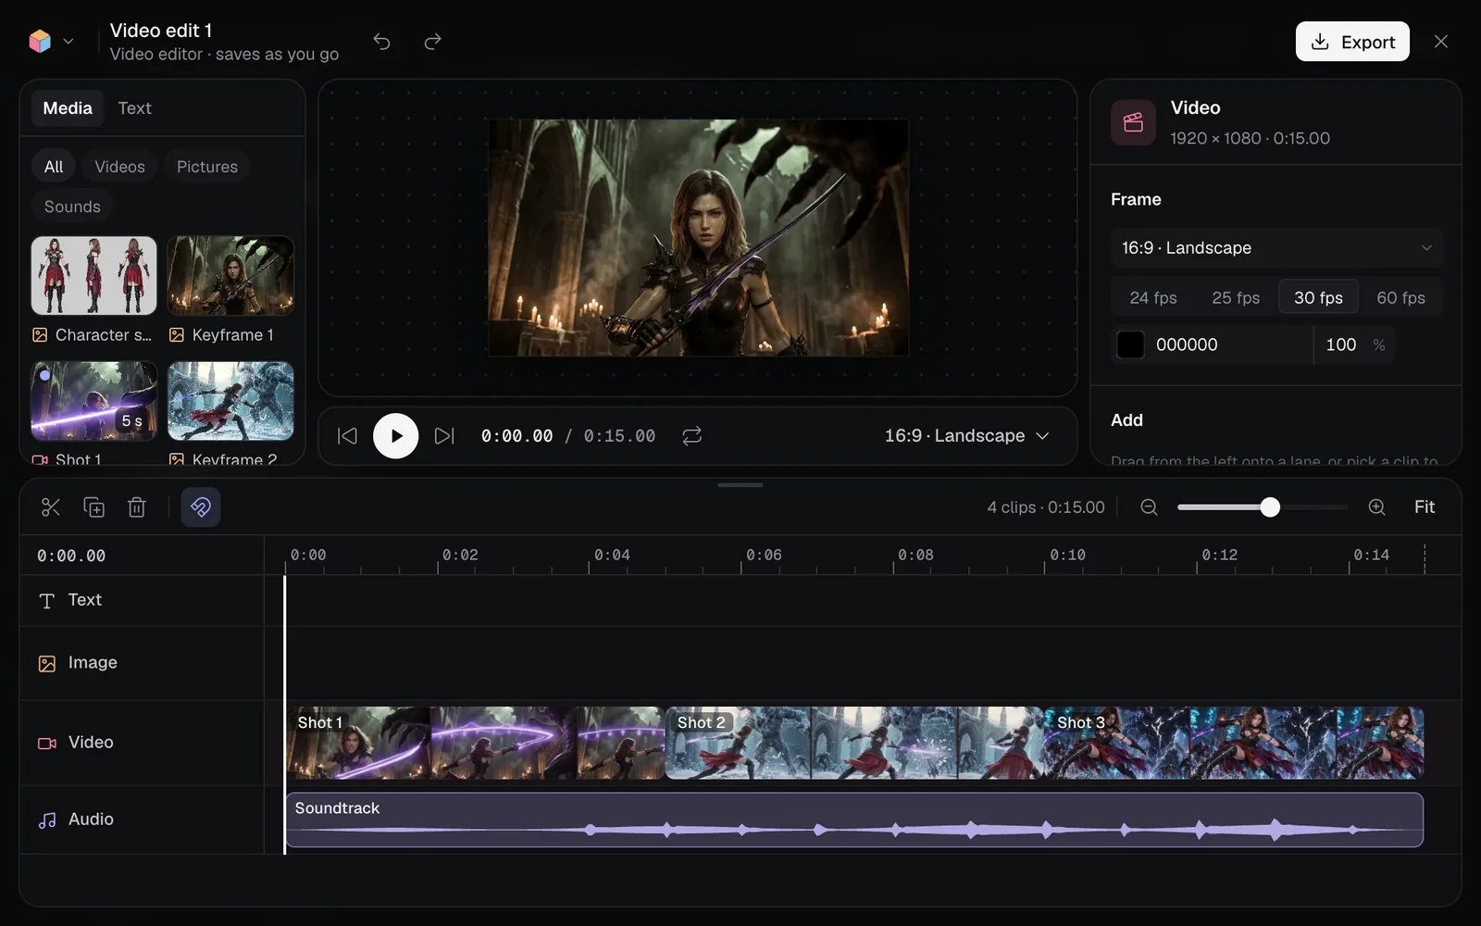
Task: Click the Video clapperboard icon in properties
Action: [1133, 122]
